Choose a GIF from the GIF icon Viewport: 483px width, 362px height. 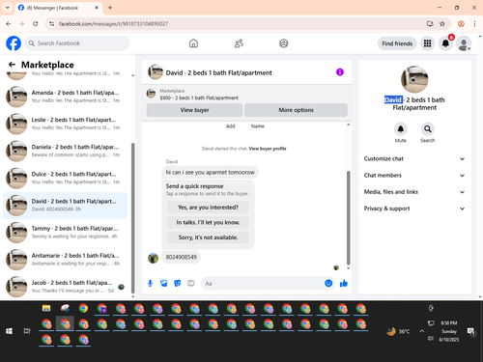(x=191, y=283)
